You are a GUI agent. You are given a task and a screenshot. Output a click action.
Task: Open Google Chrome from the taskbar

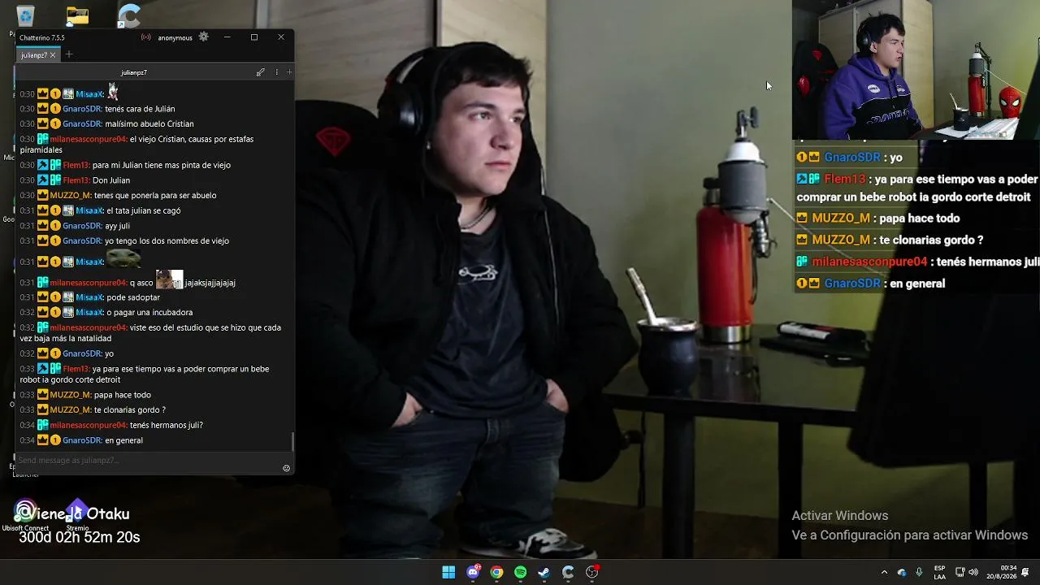coord(496,572)
